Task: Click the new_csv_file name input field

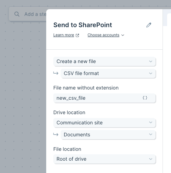Action: click(105, 98)
